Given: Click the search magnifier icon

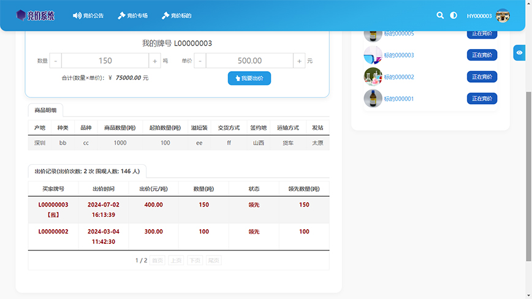Looking at the screenshot, I should tap(440, 15).
